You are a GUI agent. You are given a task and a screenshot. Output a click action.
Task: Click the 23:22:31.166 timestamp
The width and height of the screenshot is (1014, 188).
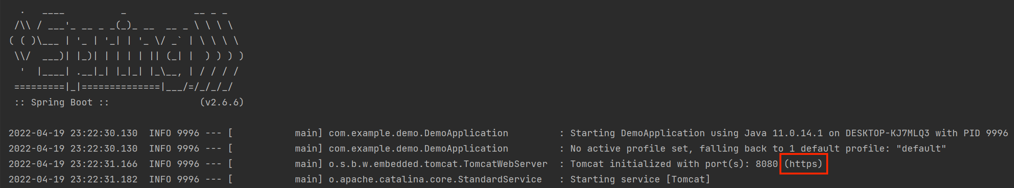point(104,164)
